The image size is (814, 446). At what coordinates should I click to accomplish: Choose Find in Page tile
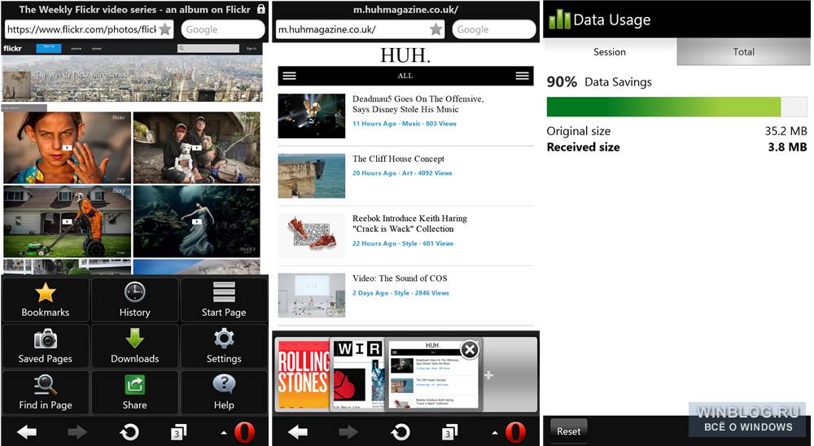coord(46,392)
